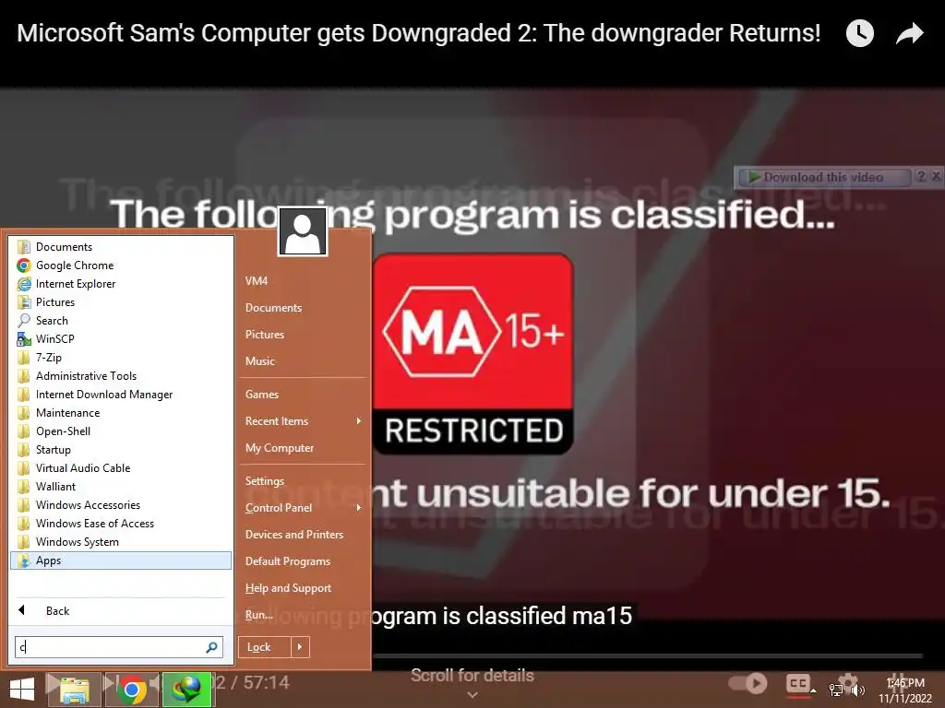Toggle closed captions CC button
The height and width of the screenshot is (708, 945).
pos(798,684)
